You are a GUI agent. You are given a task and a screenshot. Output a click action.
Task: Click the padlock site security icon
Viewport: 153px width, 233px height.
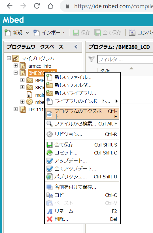pos(67,6)
